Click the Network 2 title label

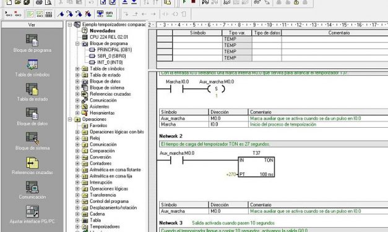point(171,136)
